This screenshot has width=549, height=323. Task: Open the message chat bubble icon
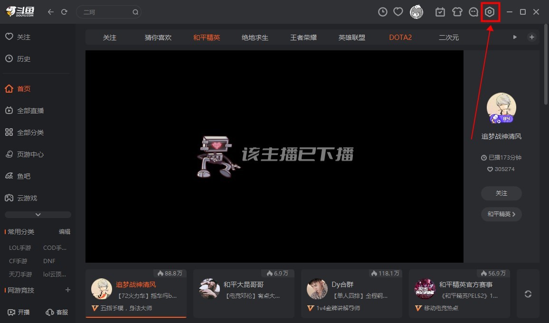[473, 12]
